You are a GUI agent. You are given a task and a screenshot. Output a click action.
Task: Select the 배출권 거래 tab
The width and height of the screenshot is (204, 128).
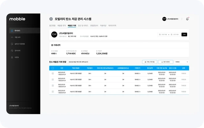(72, 25)
